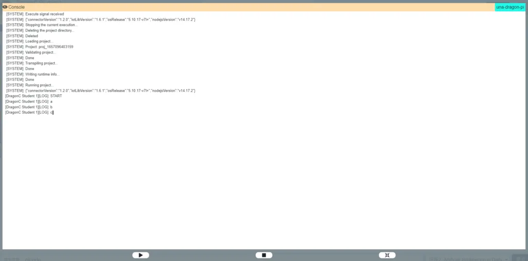Click the play button to run project
Viewport: 528px width, 261px height.
pyautogui.click(x=141, y=255)
